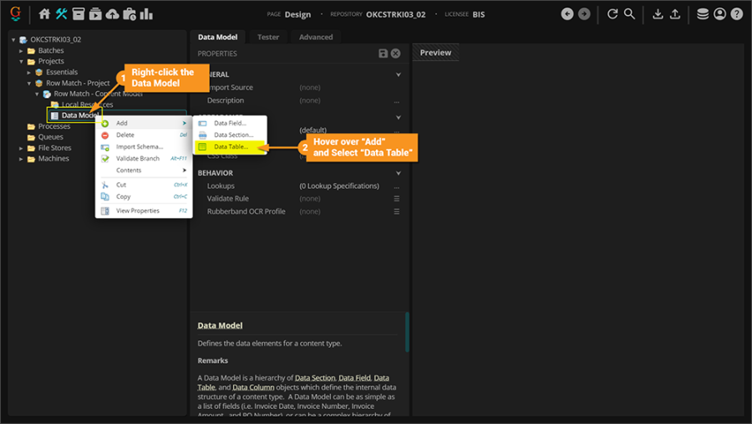This screenshot has width=752, height=424.
Task: Select Data Field in the Add submenu
Action: point(231,124)
